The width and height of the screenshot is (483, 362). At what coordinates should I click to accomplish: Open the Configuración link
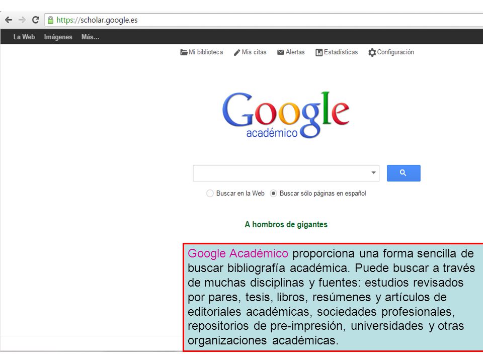point(395,52)
